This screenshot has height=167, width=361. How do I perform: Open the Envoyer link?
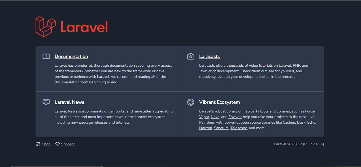[x=235, y=117]
